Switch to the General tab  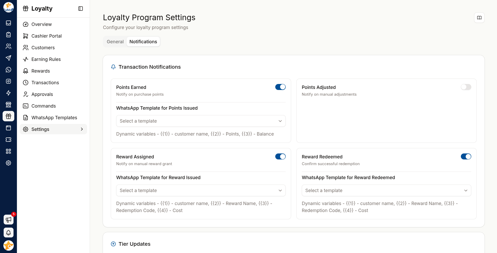115,42
